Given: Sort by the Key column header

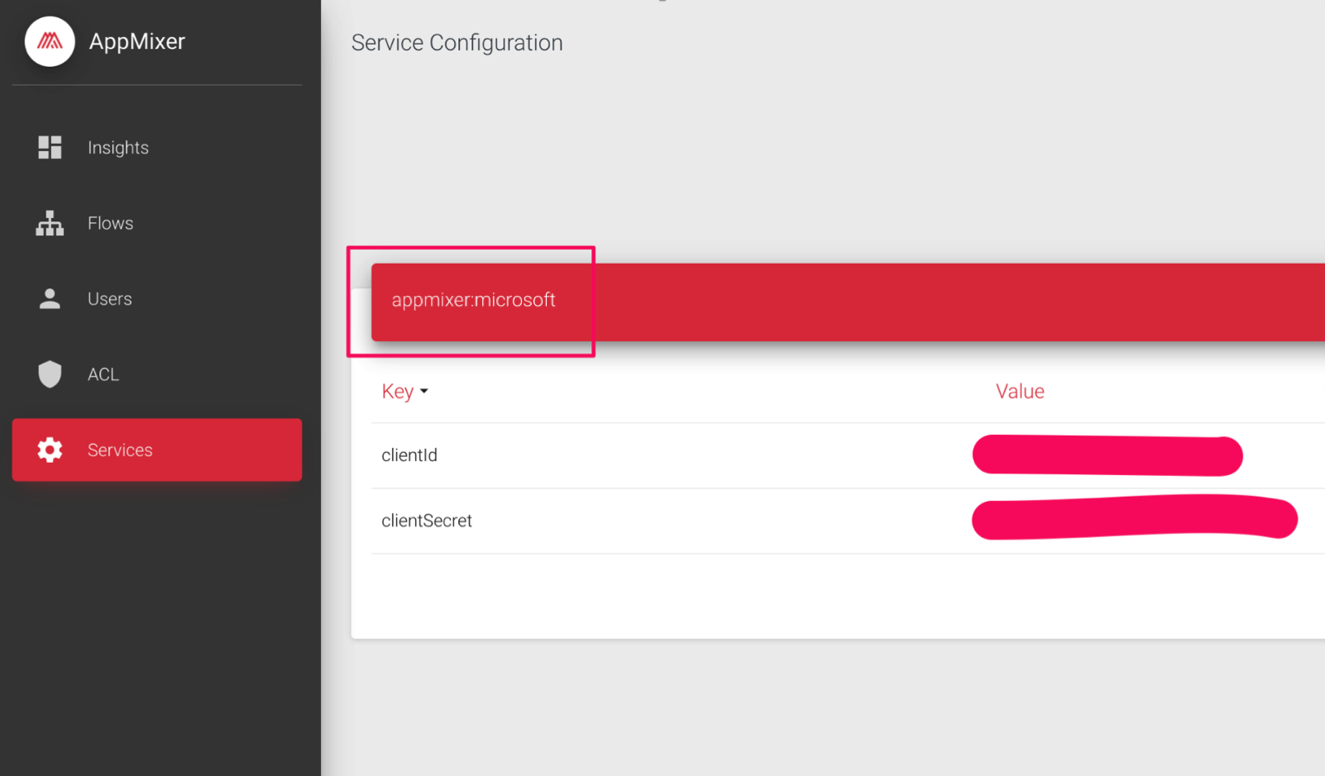Looking at the screenshot, I should pyautogui.click(x=397, y=392).
